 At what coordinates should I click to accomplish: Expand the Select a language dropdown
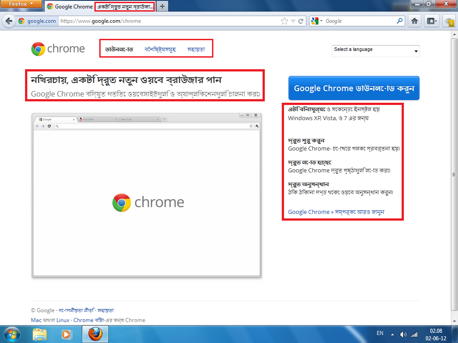(376, 51)
